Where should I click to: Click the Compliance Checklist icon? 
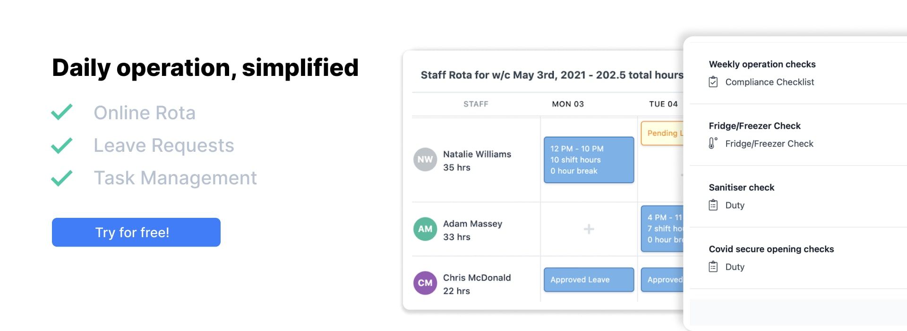pyautogui.click(x=713, y=82)
